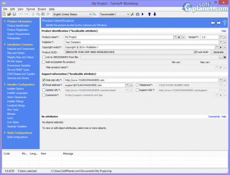
Task: Click the Undo toolbar icon
Action: pos(21,14)
